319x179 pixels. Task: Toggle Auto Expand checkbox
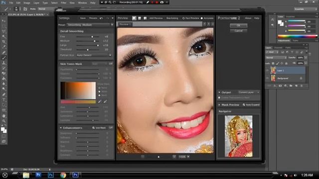coord(244,105)
